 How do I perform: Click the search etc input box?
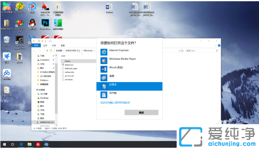(x=202, y=51)
